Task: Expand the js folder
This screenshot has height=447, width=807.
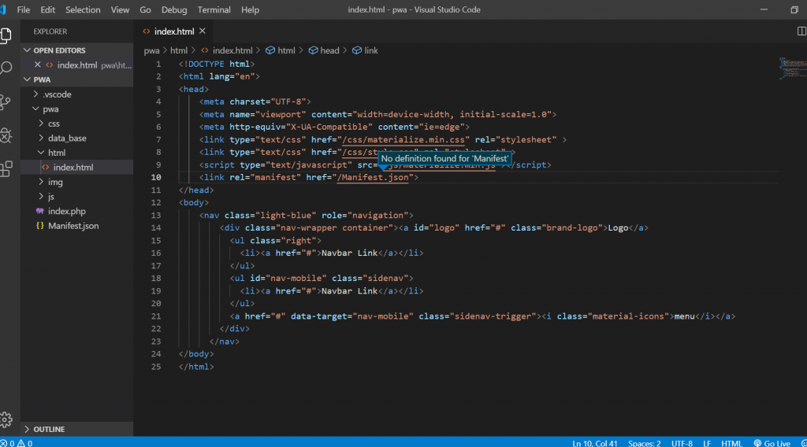Action: (41, 196)
